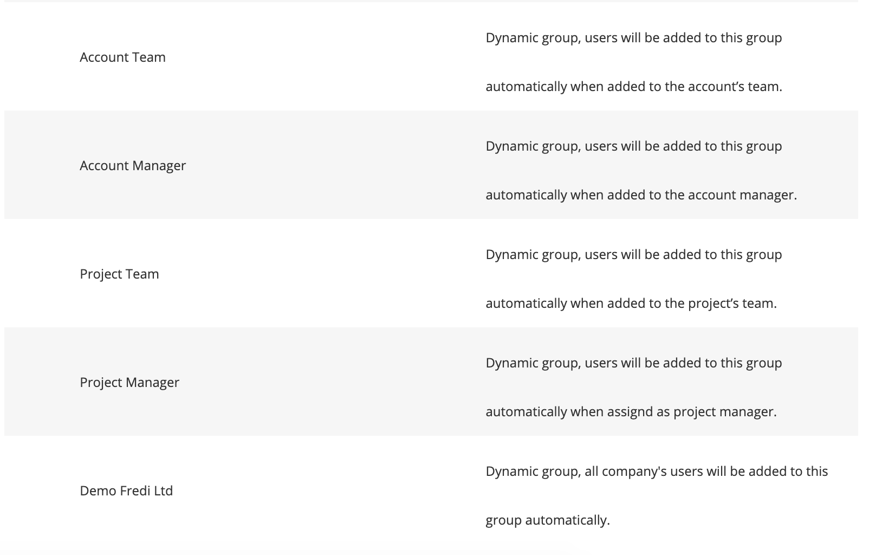
Task: Select the Account Team group name
Action: (x=122, y=57)
